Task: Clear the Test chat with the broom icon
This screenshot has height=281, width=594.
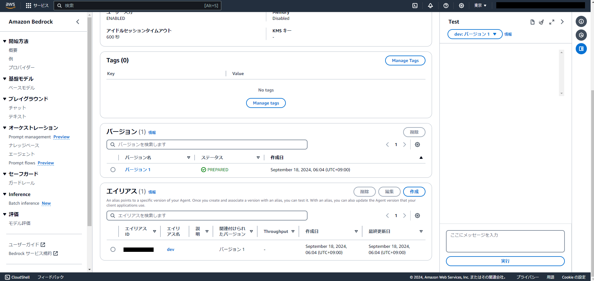Action: click(x=542, y=22)
